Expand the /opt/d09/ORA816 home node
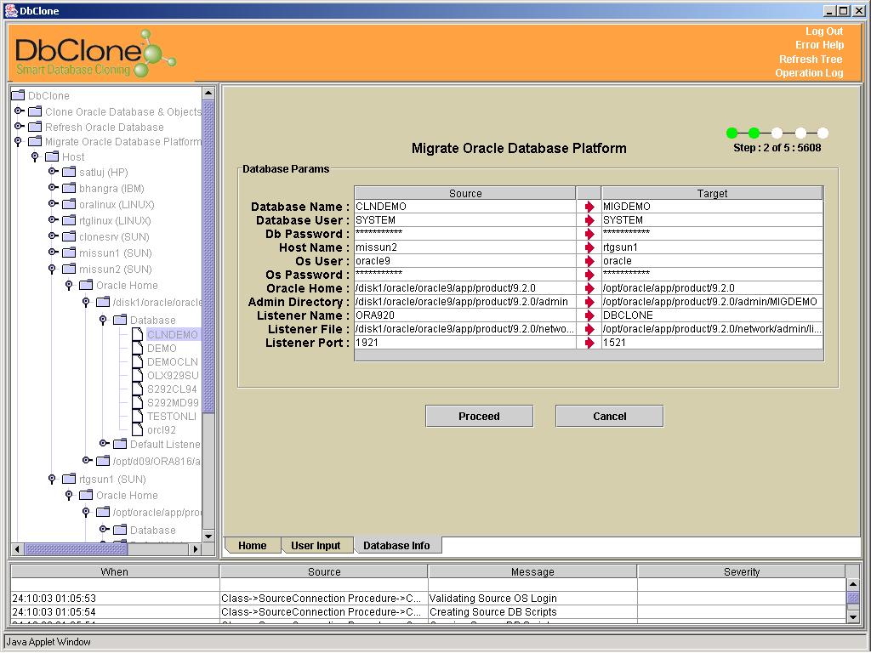The image size is (871, 653). point(88,460)
